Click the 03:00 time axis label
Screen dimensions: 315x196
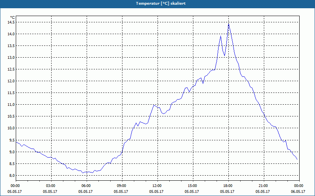pos(51,186)
